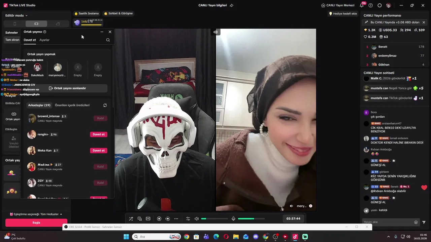Select top viewer Beratt row

[395, 47]
